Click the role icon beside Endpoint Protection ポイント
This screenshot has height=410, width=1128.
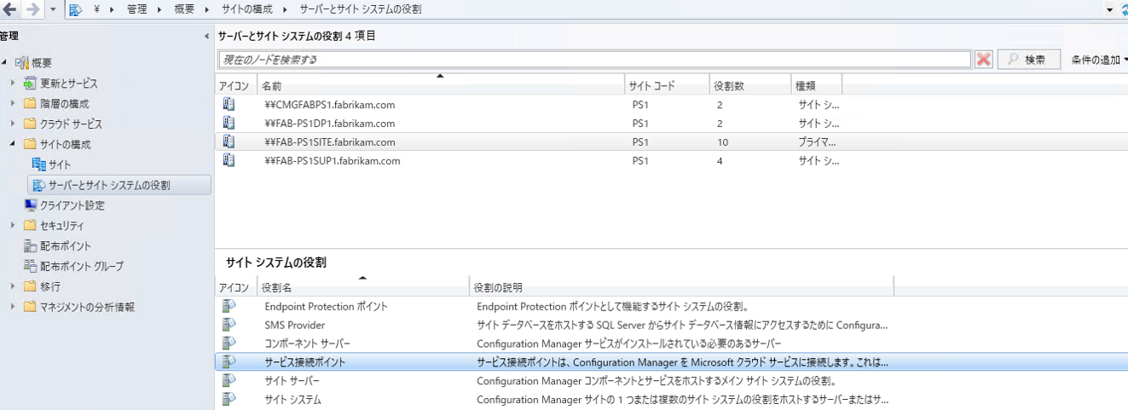(x=228, y=306)
